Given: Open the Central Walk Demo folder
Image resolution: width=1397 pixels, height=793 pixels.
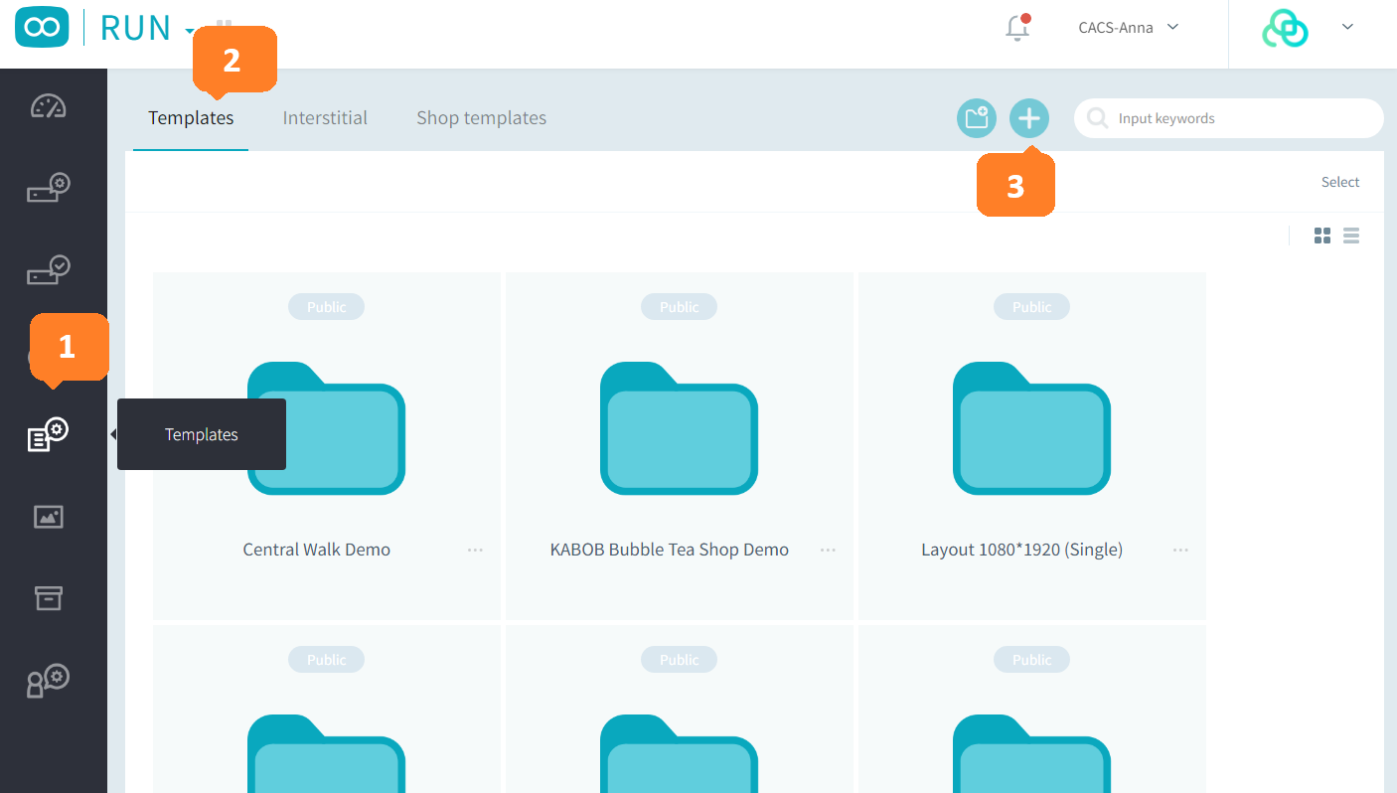Looking at the screenshot, I should pos(326,427).
